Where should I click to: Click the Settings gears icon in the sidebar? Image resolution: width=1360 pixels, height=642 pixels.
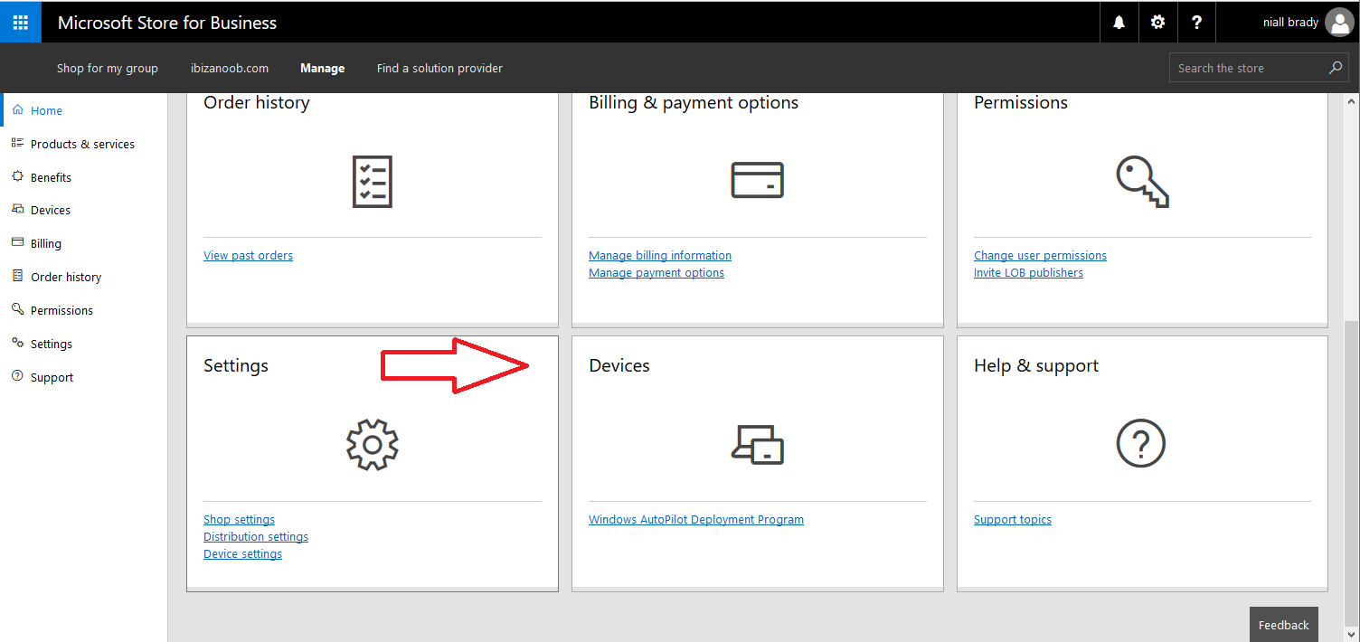(x=18, y=343)
